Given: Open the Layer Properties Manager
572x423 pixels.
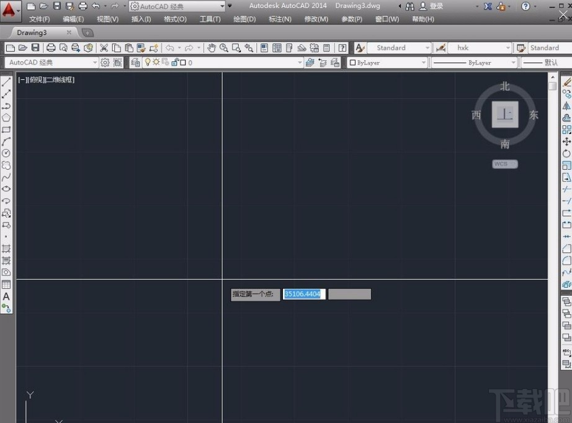Looking at the screenshot, I should pos(135,63).
